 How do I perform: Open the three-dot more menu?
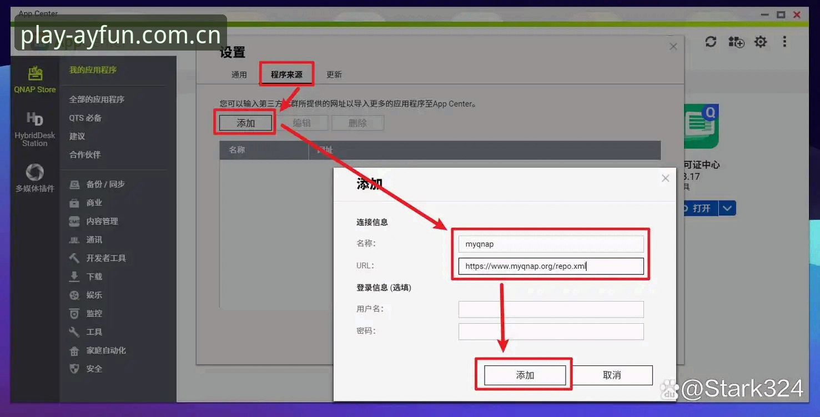[x=784, y=42]
